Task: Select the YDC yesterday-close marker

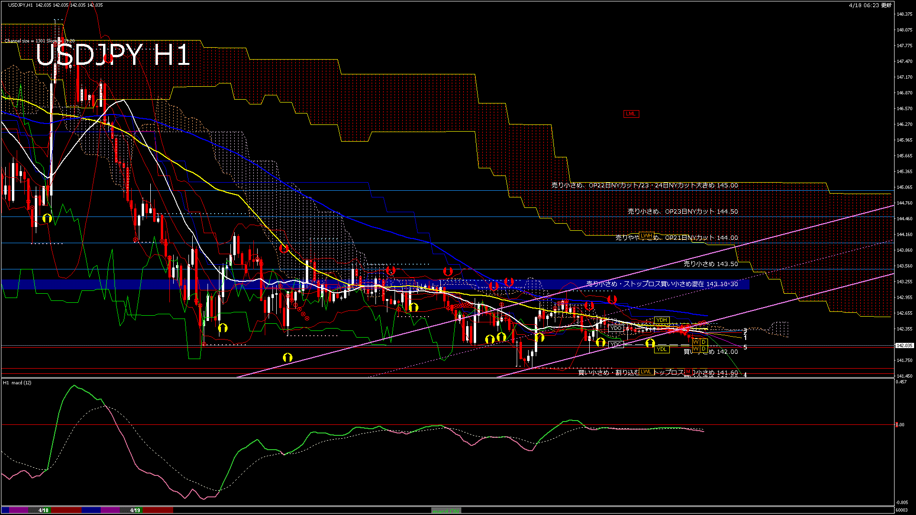Action: click(x=616, y=344)
